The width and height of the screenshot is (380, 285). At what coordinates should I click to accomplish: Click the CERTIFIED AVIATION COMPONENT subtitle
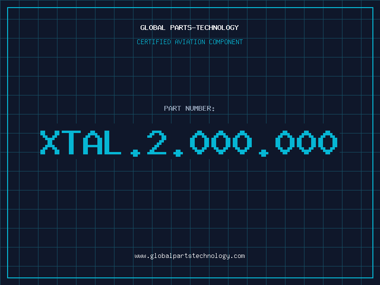190,42
